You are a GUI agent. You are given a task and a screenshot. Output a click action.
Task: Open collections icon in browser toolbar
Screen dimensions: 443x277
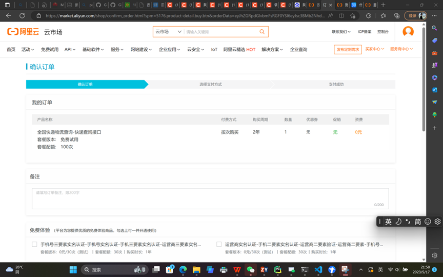point(397,16)
